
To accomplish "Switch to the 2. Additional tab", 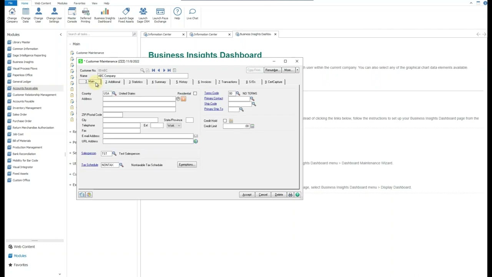I will point(113,82).
